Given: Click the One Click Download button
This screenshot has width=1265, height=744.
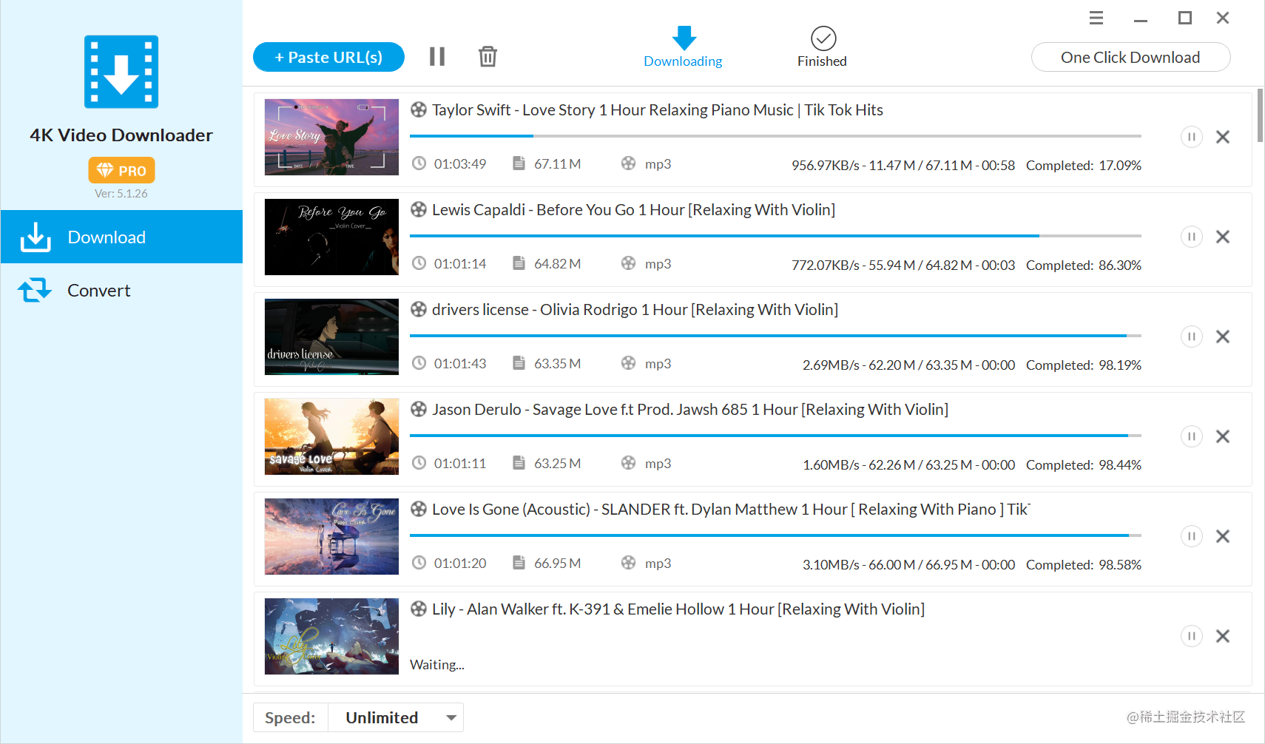Looking at the screenshot, I should pyautogui.click(x=1130, y=57).
